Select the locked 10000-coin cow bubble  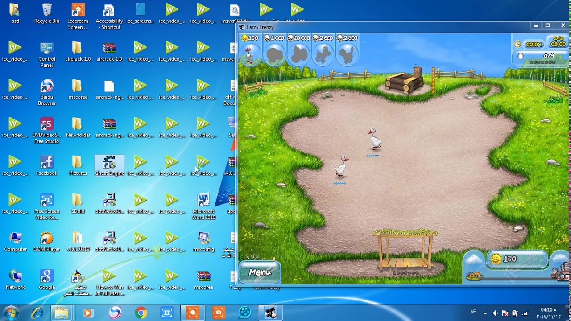299,50
